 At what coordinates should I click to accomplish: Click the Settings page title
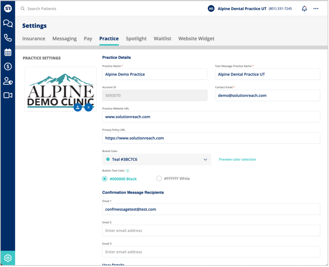tap(34, 26)
